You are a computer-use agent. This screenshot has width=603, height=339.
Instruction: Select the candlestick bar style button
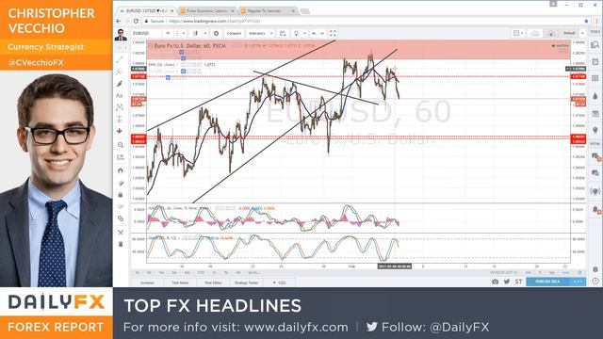[195, 34]
